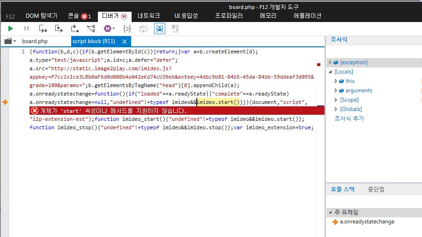Click the break on new worker icon
422x237 pixels.
90,29
